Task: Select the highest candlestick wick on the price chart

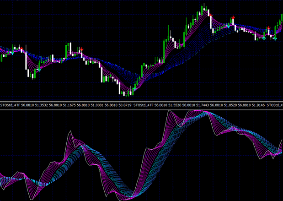Action: (x=204, y=5)
